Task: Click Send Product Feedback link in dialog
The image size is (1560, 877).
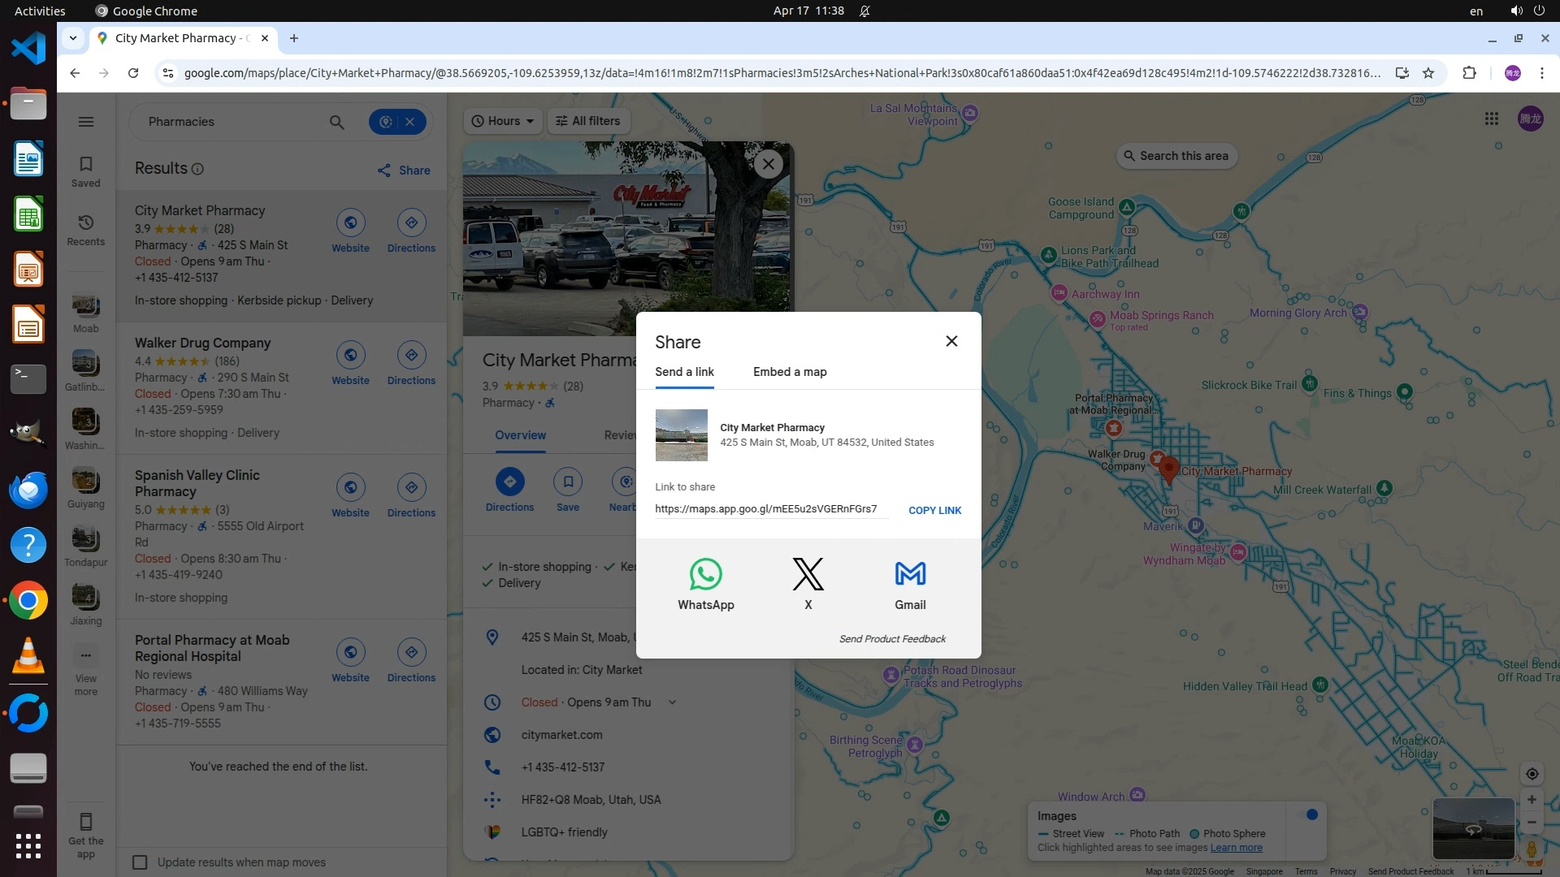Action: [891, 639]
